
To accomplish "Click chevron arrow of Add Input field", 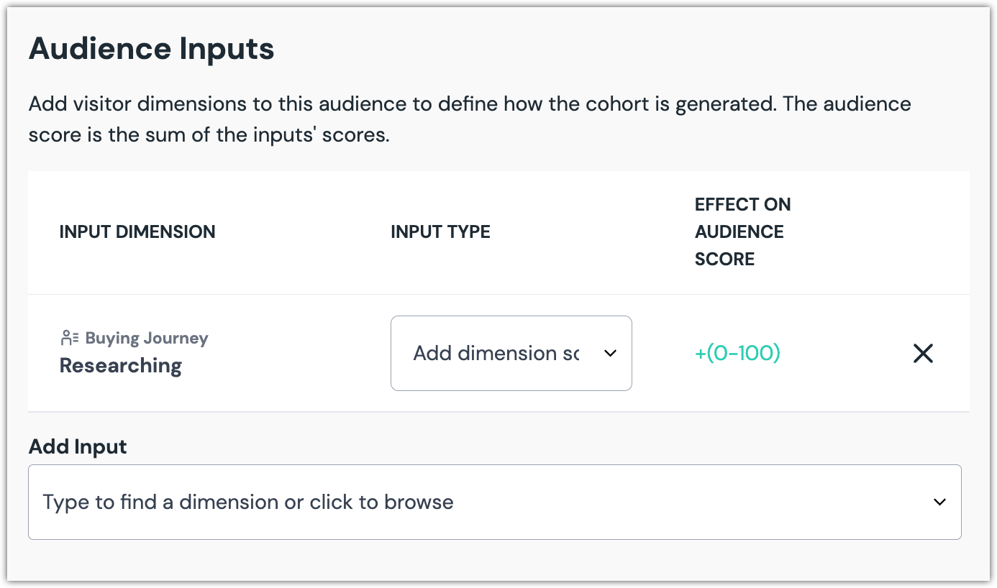I will pyautogui.click(x=939, y=502).
